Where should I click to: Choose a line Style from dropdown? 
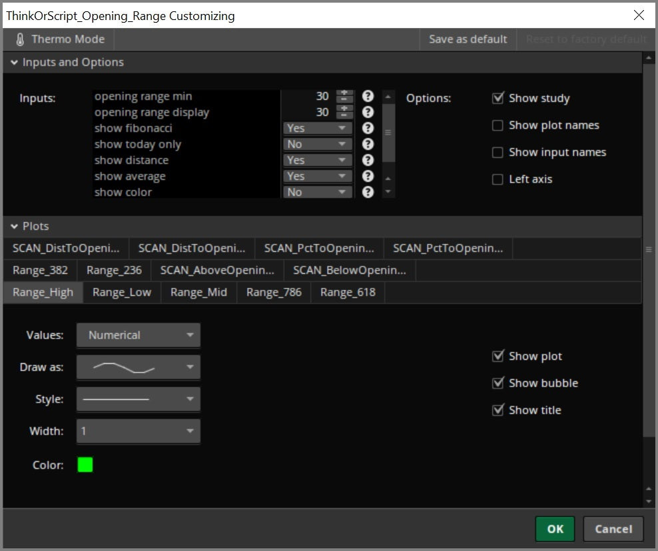[x=139, y=399]
